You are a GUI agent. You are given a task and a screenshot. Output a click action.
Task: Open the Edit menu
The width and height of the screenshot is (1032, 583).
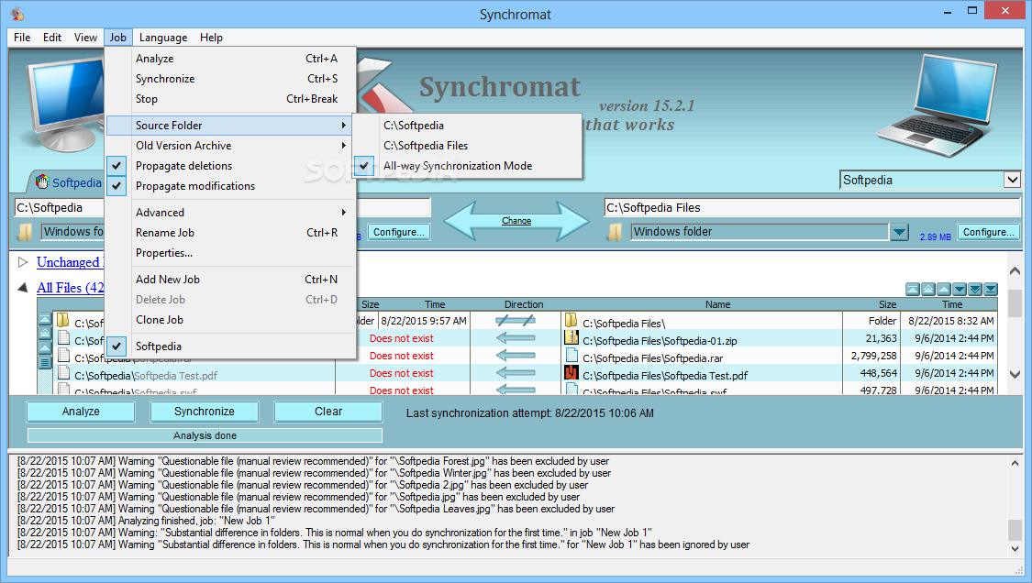tap(52, 38)
